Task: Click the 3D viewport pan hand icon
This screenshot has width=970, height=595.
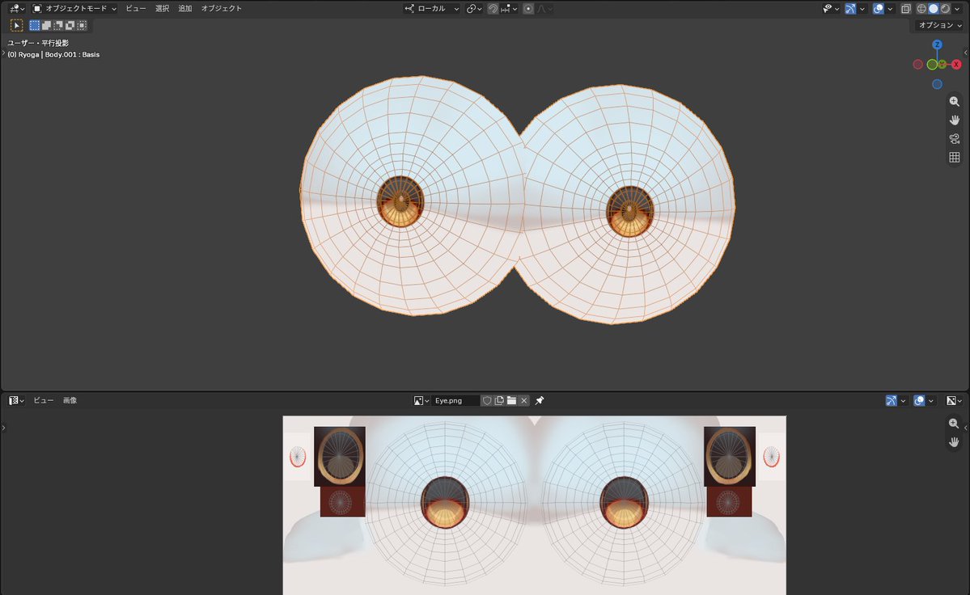Action: click(955, 120)
